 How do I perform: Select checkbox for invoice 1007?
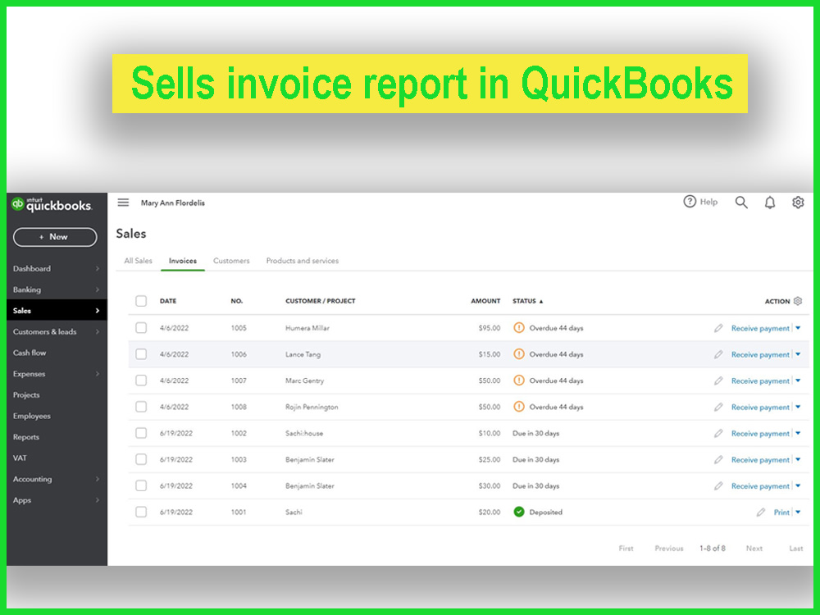click(x=141, y=380)
